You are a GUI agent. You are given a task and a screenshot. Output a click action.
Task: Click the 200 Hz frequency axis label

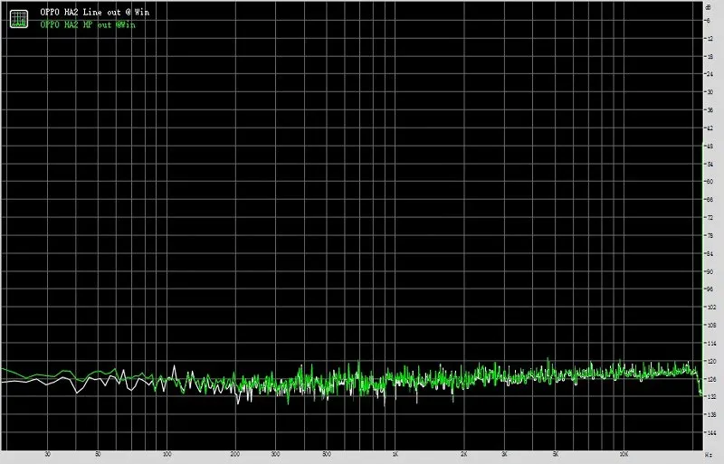point(234,454)
